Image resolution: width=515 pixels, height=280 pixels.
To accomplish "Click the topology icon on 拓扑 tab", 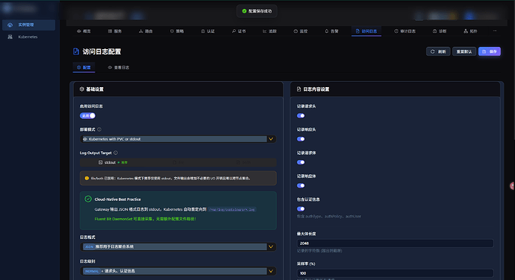I will point(466,31).
